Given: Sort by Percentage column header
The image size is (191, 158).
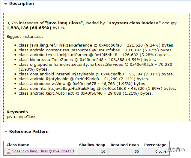Looking at the screenshot, I should [155, 145].
